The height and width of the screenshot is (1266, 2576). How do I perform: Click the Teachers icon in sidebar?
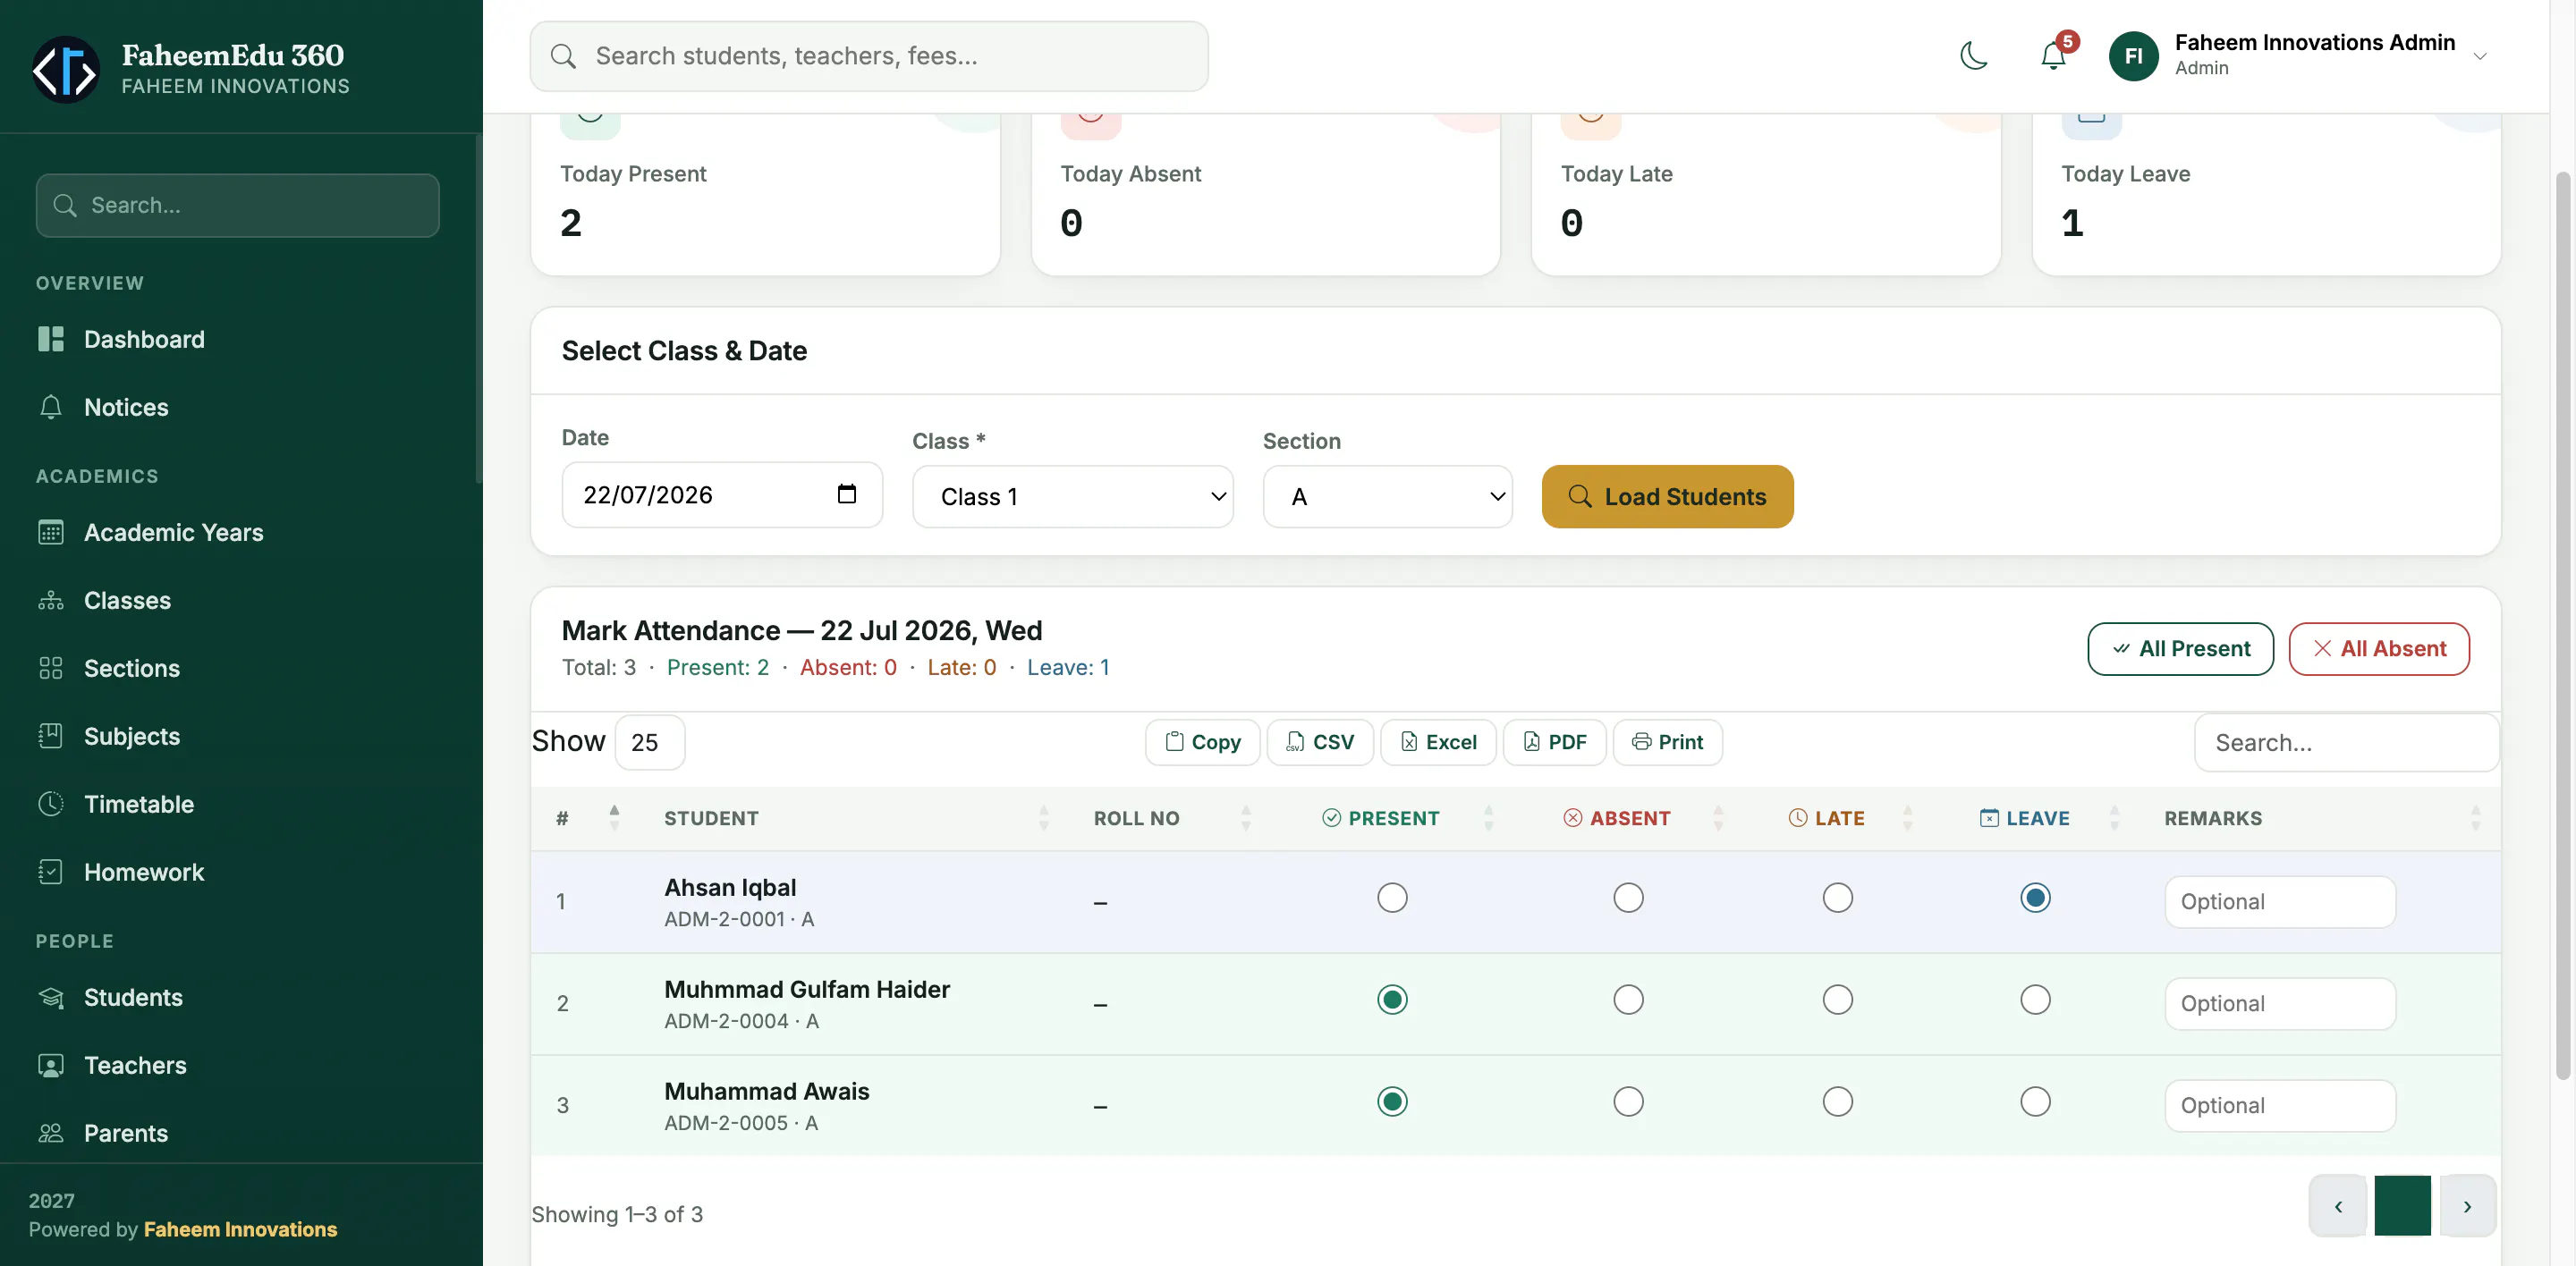pyautogui.click(x=50, y=1065)
